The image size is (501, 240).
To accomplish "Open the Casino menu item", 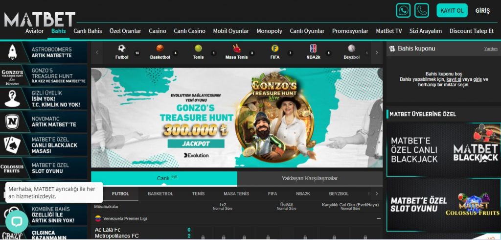I will [157, 31].
